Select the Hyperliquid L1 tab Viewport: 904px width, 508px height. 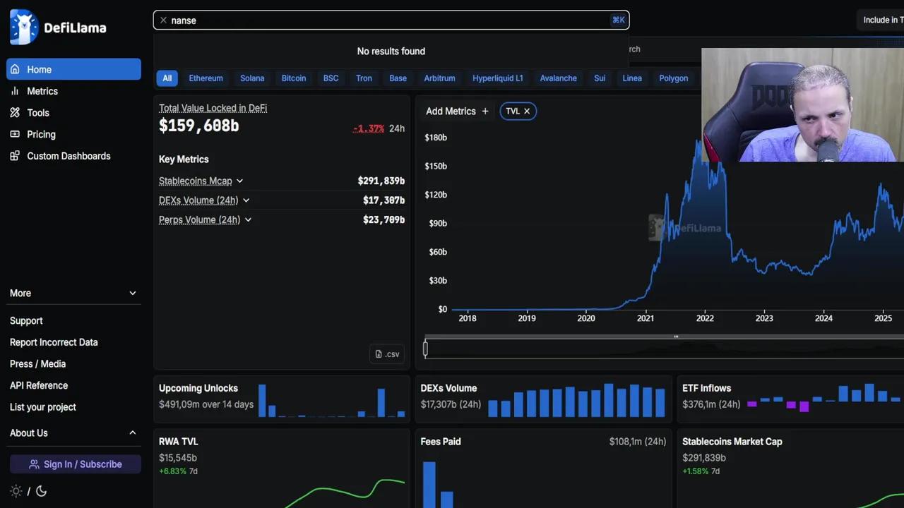pos(498,78)
